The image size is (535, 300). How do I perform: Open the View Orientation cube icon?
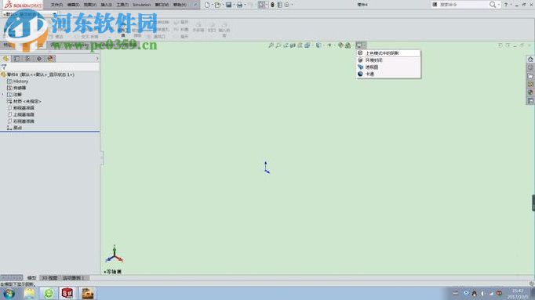coord(307,45)
